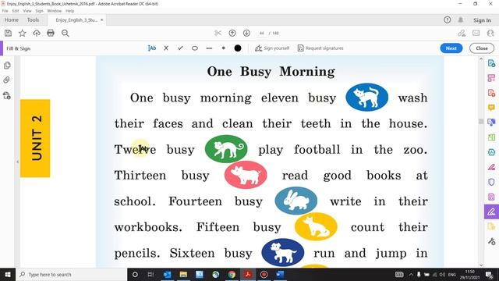Close the Fill & Sign toolbar
The height and width of the screenshot is (281, 499).
[x=482, y=48]
